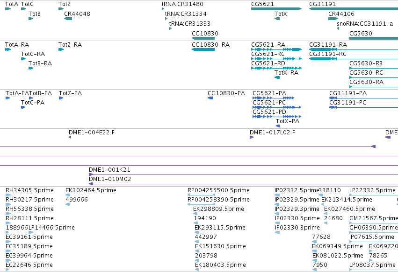Screen dimensions: 398x272
Task: Select DME1-017L02.F clone end
Action: point(252,137)
